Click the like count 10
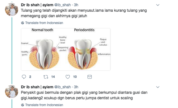This screenshot has width=178, height=108. click(75, 77)
